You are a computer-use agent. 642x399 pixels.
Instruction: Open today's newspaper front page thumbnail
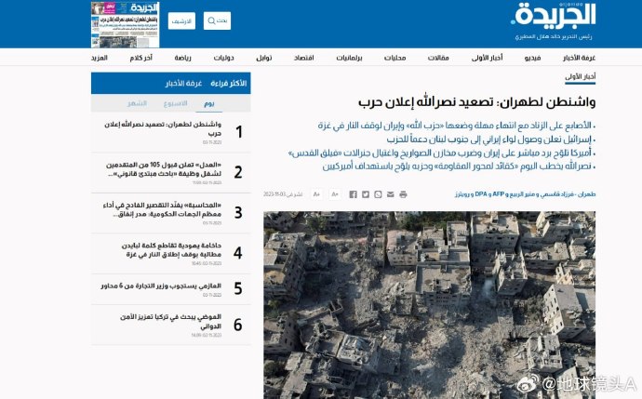pyautogui.click(x=125, y=24)
